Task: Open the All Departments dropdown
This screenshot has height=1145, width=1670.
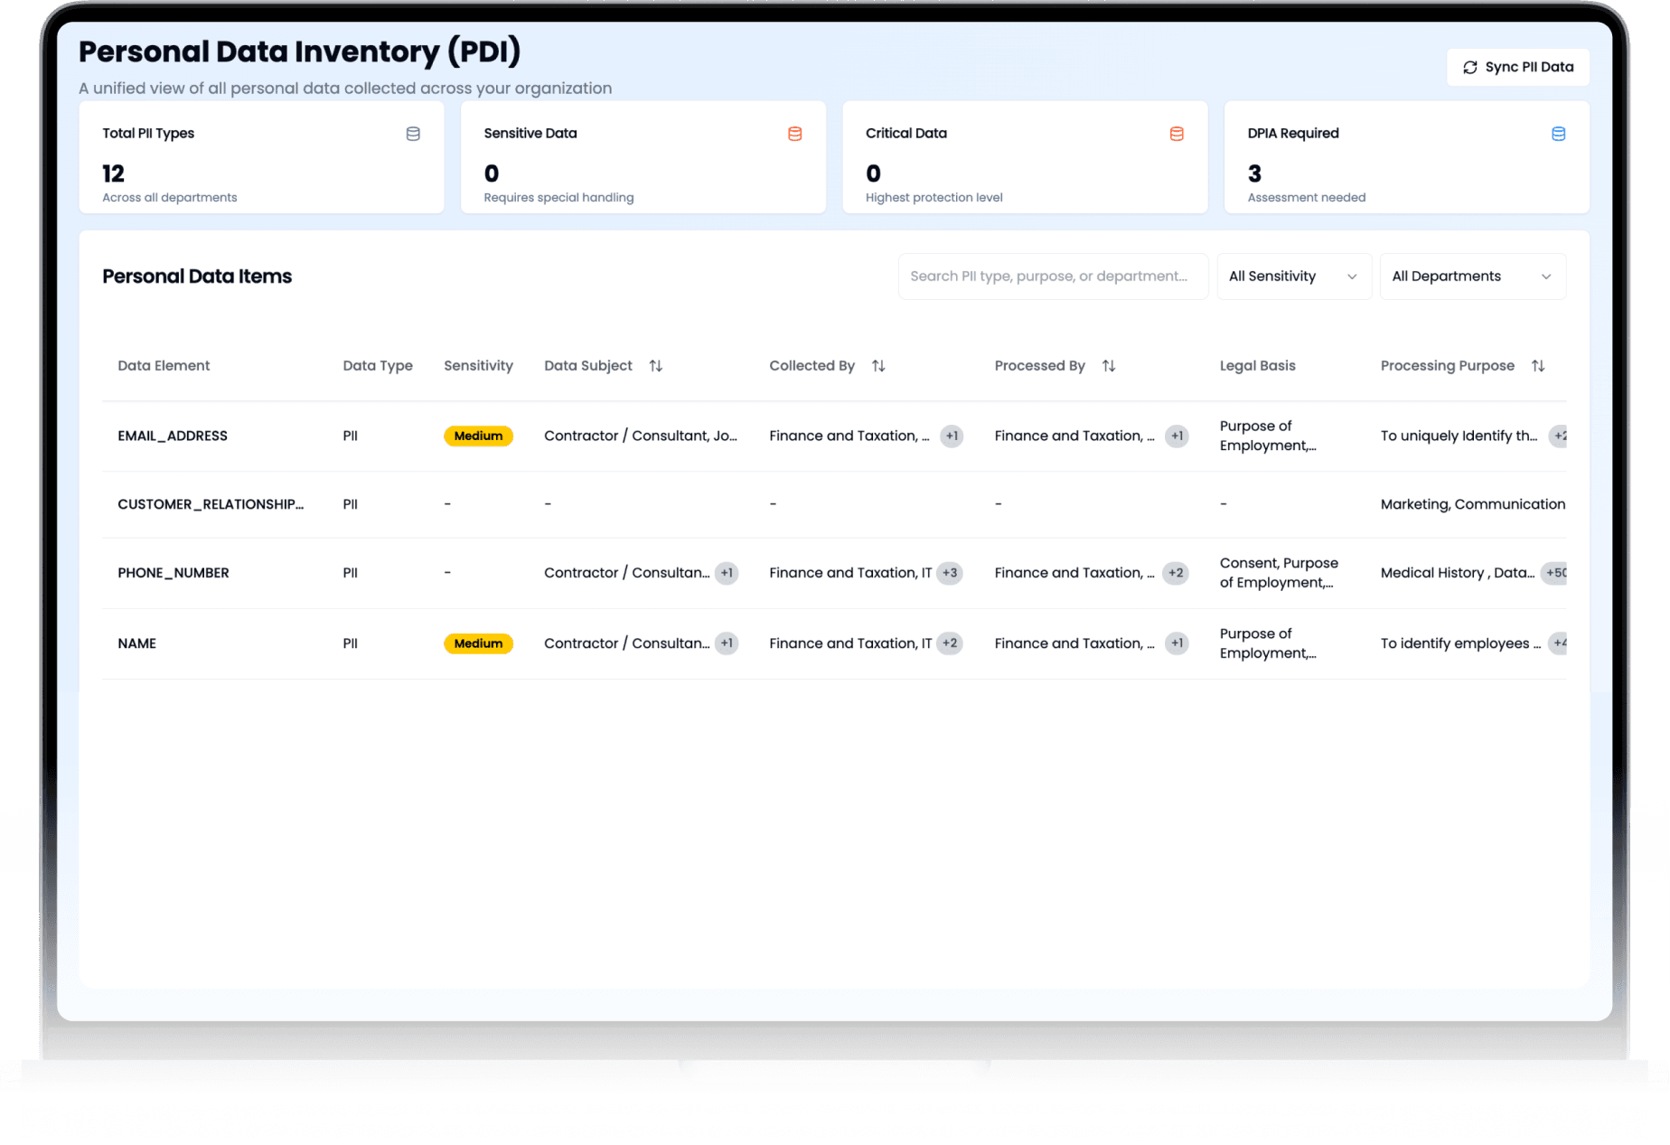Action: point(1472,277)
